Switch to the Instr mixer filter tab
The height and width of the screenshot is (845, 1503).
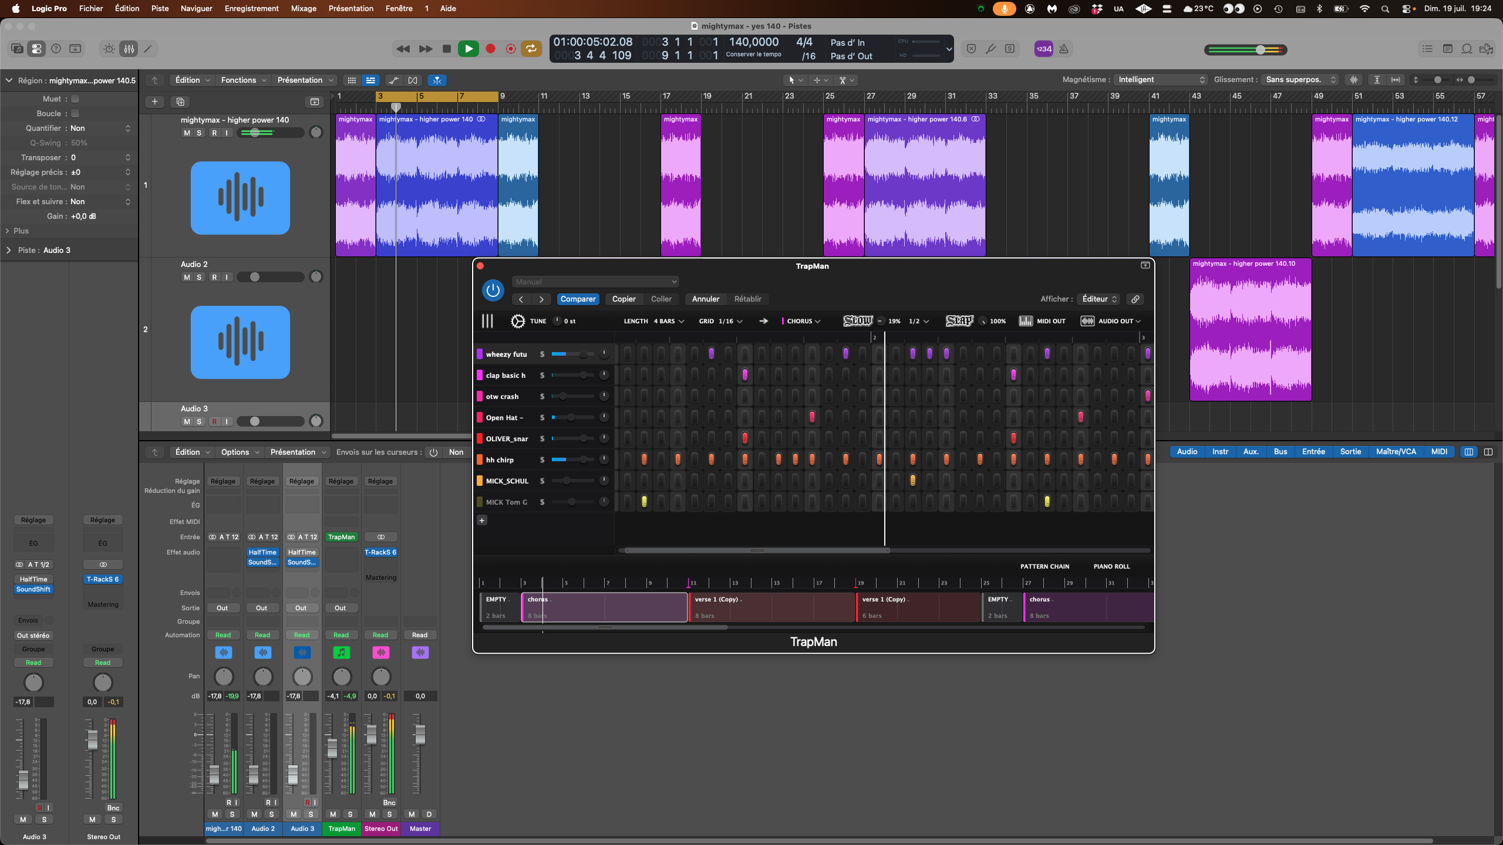pyautogui.click(x=1220, y=452)
